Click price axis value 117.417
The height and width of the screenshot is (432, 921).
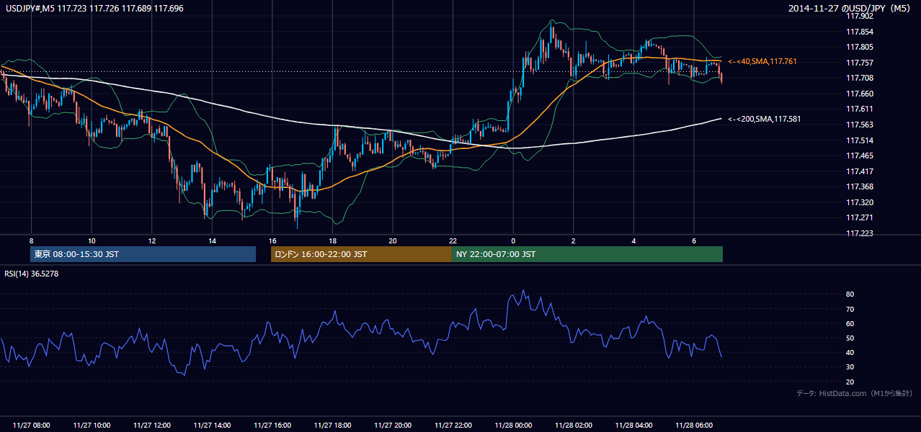[x=859, y=171]
